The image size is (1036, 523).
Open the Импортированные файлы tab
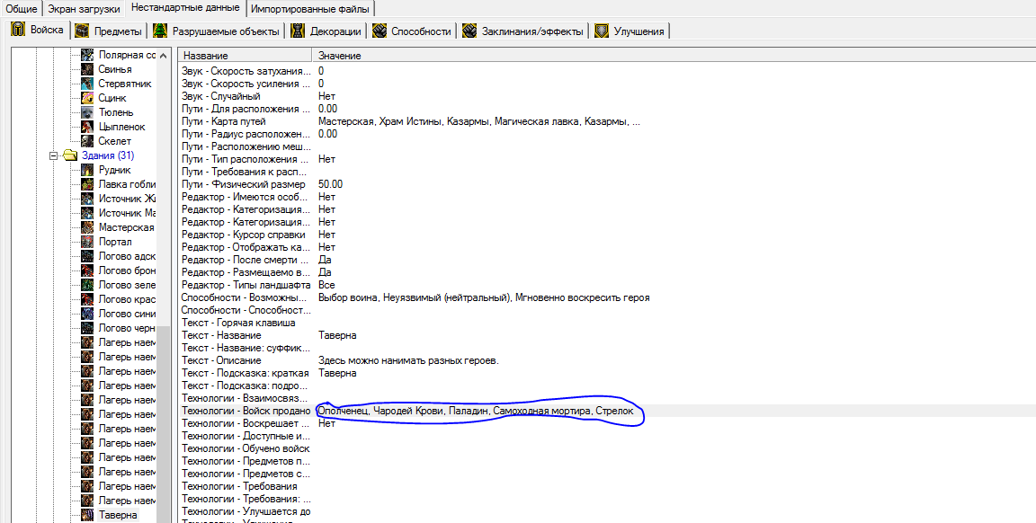[x=310, y=9]
